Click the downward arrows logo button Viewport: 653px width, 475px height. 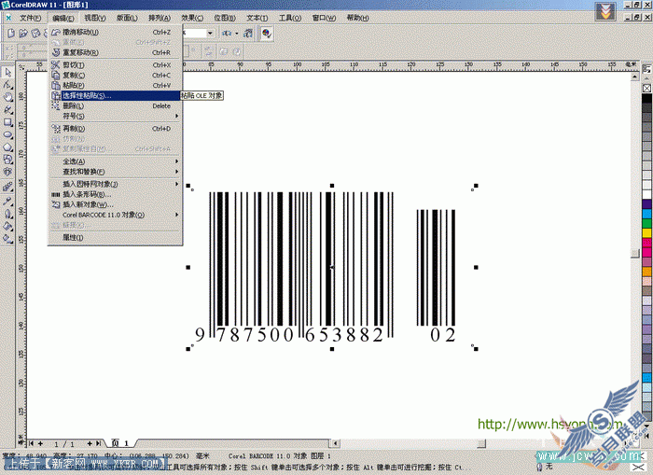[605, 11]
